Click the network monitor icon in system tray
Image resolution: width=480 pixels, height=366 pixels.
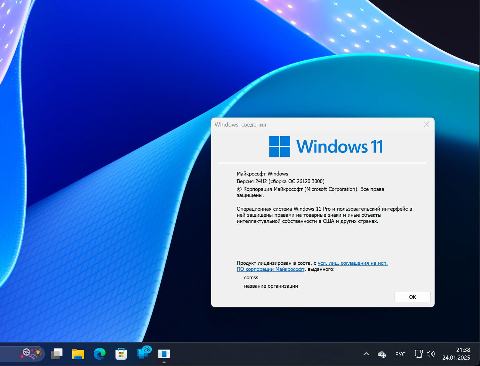pyautogui.click(x=419, y=354)
